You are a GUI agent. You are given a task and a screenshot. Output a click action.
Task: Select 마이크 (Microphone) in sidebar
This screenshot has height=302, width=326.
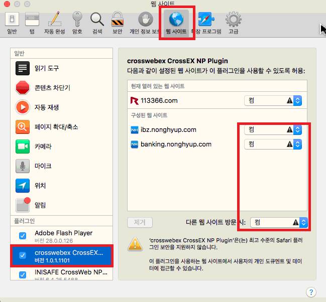tap(62, 166)
